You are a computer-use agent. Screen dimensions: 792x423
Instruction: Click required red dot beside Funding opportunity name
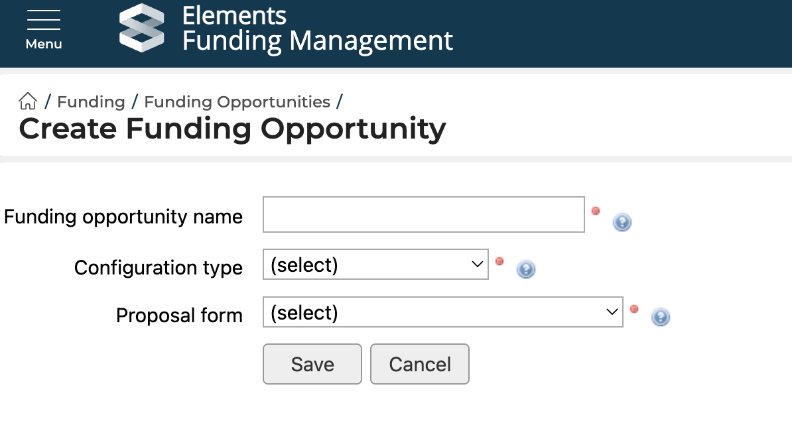point(596,211)
